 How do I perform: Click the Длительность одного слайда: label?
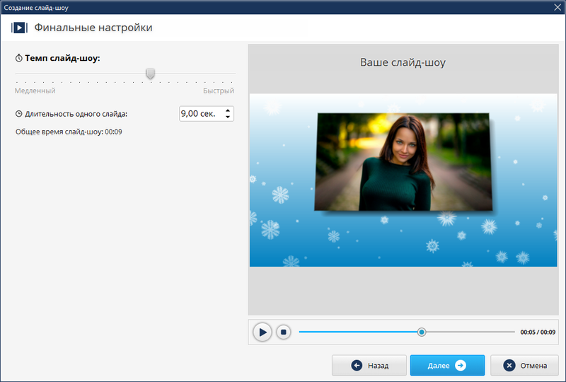(x=76, y=114)
